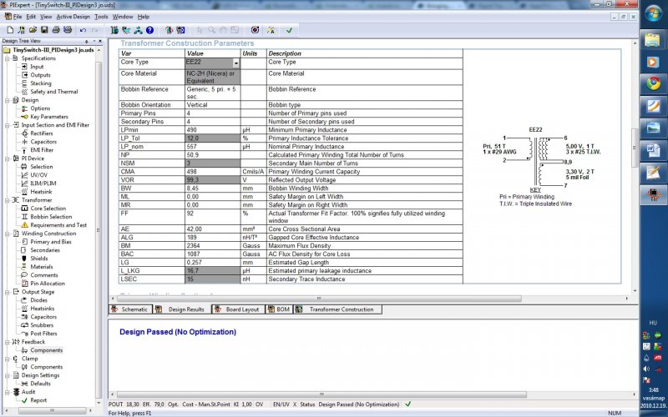Image resolution: width=668 pixels, height=417 pixels.
Task: Select Primary and Bias tree item
Action: 51,242
